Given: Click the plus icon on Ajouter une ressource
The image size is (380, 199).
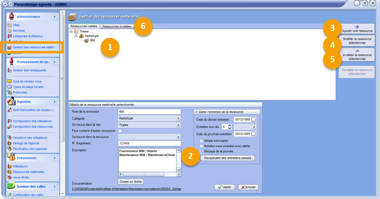Looking at the screenshot, I should pos(357,26).
